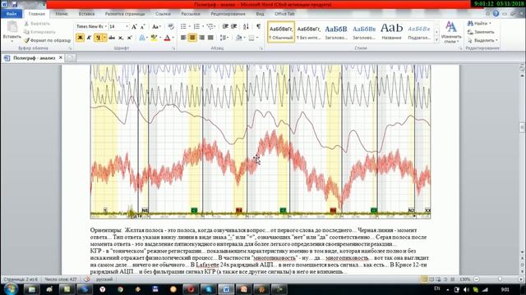Expand the Select (Выделить) dropdown
The image size is (526, 295).
[x=496, y=40]
